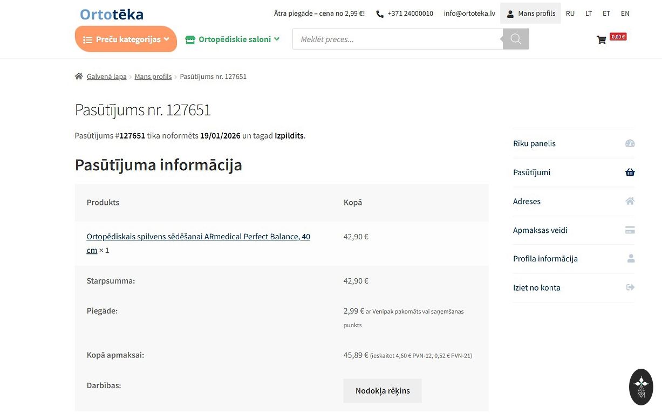662x414 pixels.
Task: Click the shopping cart icon
Action: (601, 40)
